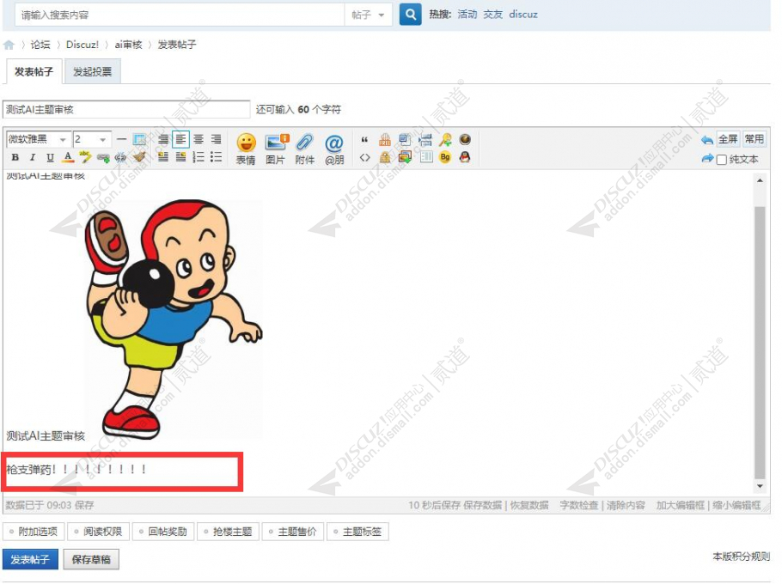Align text right
782x584 pixels.
click(x=216, y=139)
